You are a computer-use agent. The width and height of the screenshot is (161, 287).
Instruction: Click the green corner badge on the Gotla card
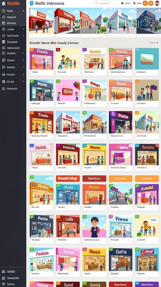click(111, 249)
